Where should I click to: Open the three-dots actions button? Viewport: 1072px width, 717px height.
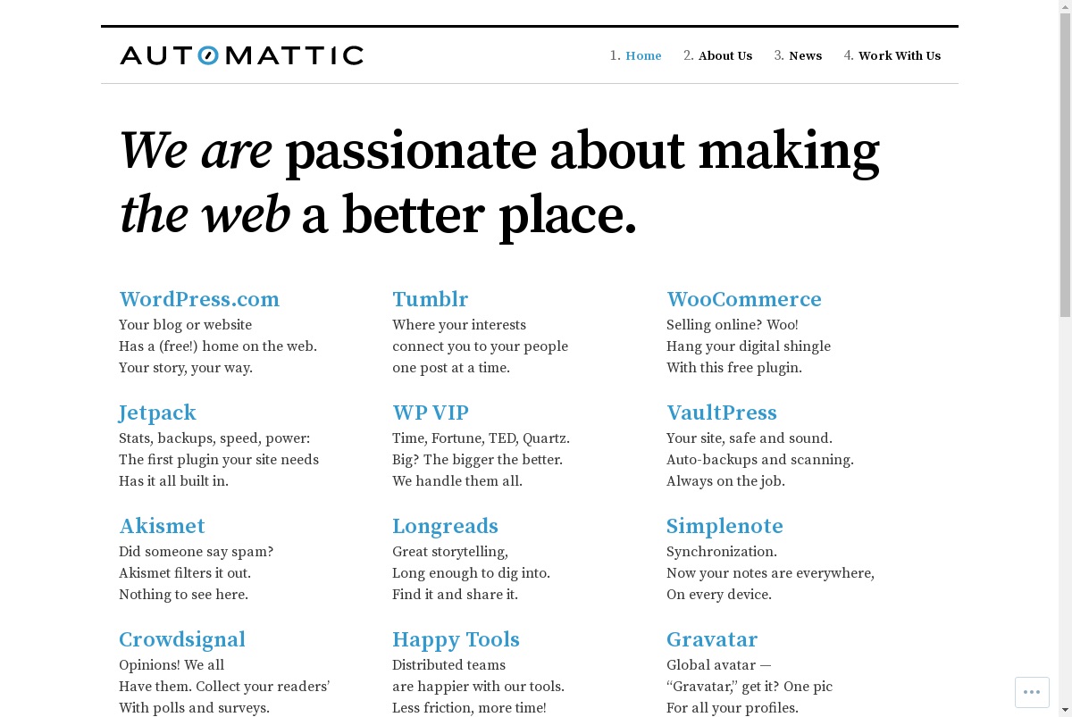click(1032, 692)
